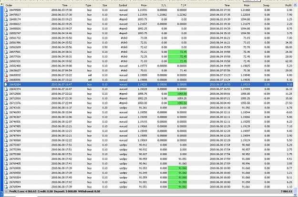Click the T/P value 71.40
The width and height of the screenshot is (298, 197).
click(x=183, y=70)
